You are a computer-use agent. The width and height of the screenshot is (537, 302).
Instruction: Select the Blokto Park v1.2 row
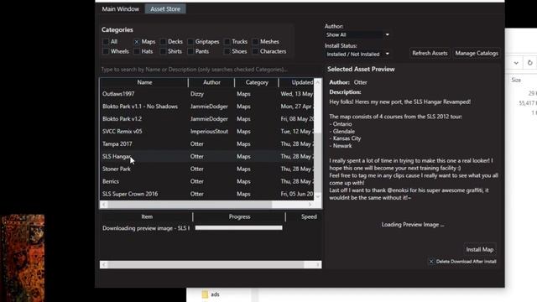point(207,119)
